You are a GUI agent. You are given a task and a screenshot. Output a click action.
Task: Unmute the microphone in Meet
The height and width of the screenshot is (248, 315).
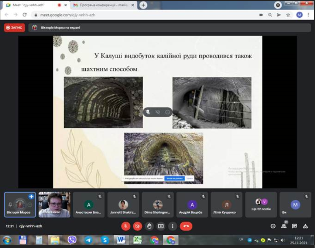click(126, 227)
